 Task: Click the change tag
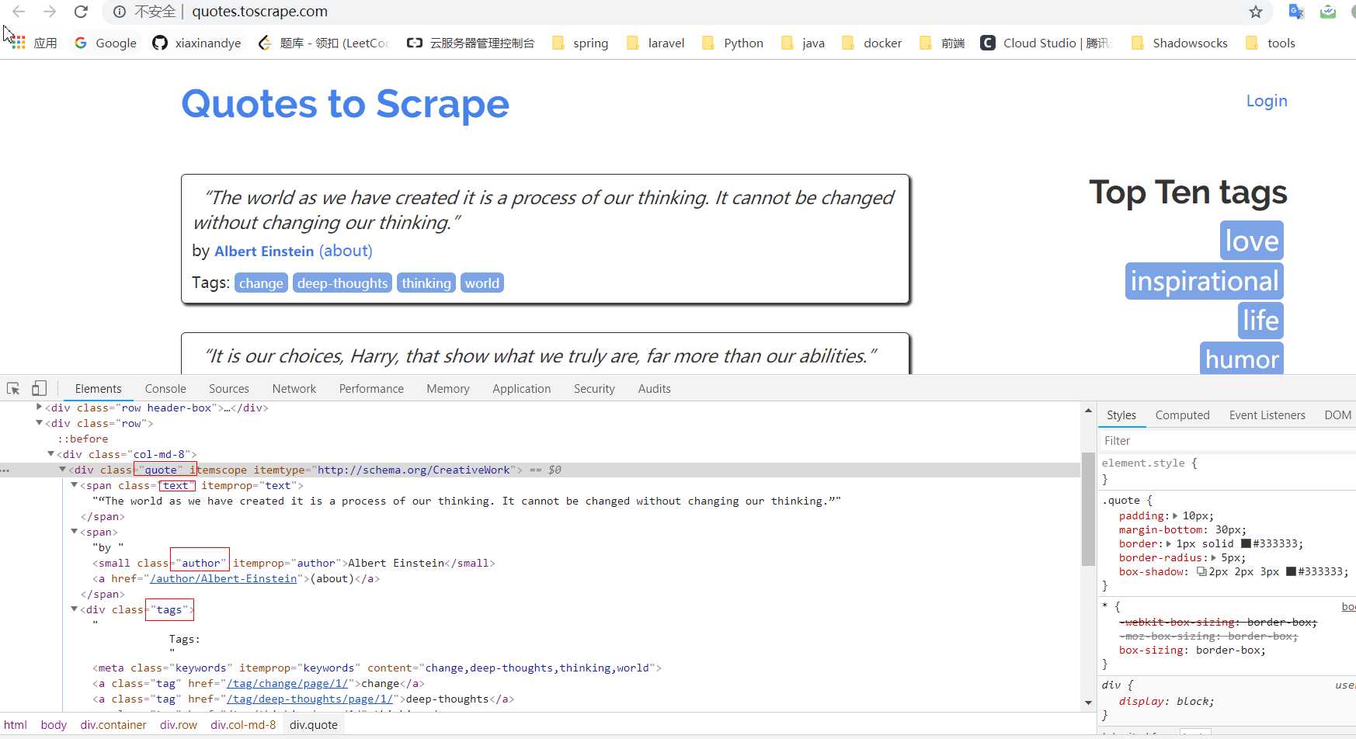click(x=261, y=283)
